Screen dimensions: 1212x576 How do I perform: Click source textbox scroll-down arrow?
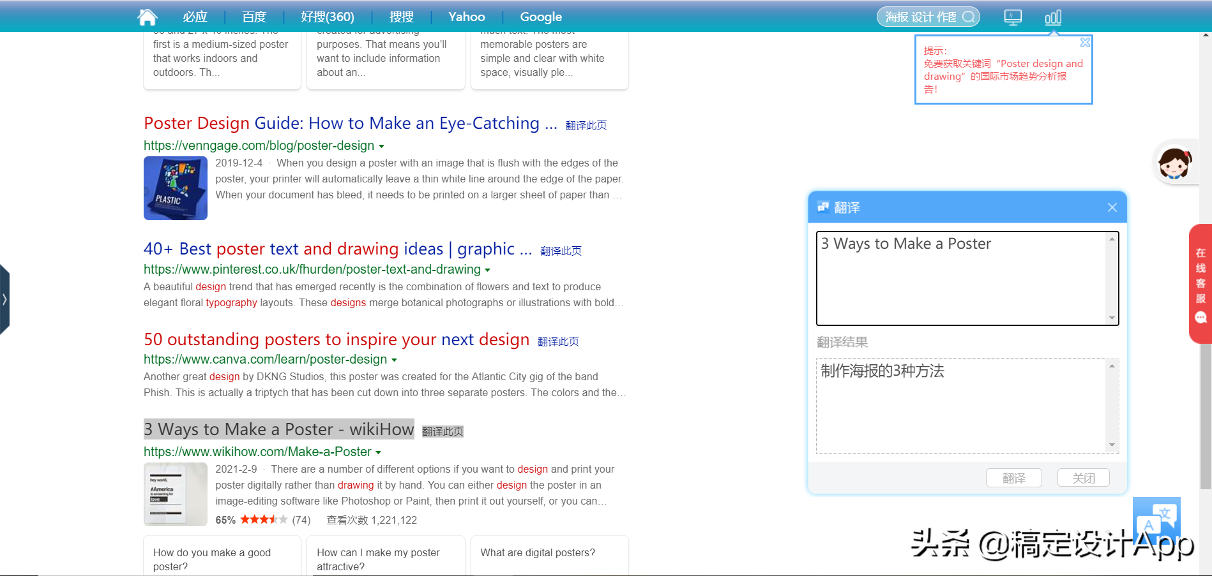1112,318
